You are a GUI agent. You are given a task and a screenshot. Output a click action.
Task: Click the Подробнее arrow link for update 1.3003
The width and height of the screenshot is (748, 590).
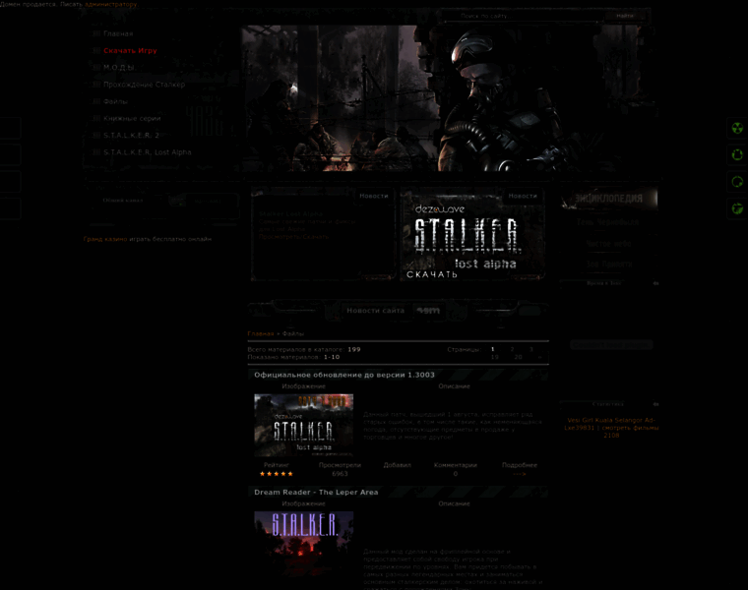pyautogui.click(x=520, y=474)
